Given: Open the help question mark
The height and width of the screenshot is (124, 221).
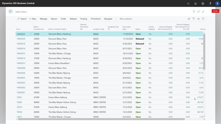Looking at the screenshot, I should pos(210,3).
